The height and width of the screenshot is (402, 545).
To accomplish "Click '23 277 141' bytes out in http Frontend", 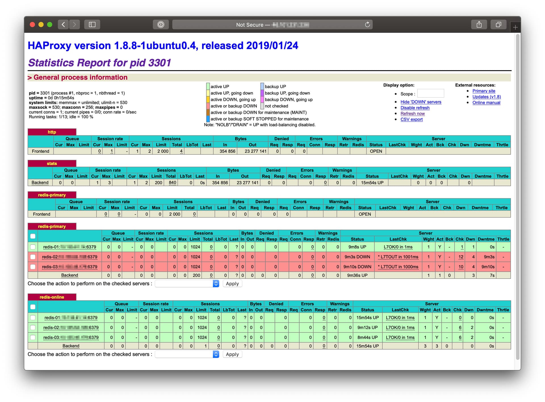I will pos(255,151).
